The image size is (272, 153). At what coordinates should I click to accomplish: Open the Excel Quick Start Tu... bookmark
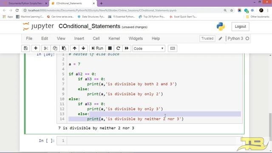click(x=183, y=17)
